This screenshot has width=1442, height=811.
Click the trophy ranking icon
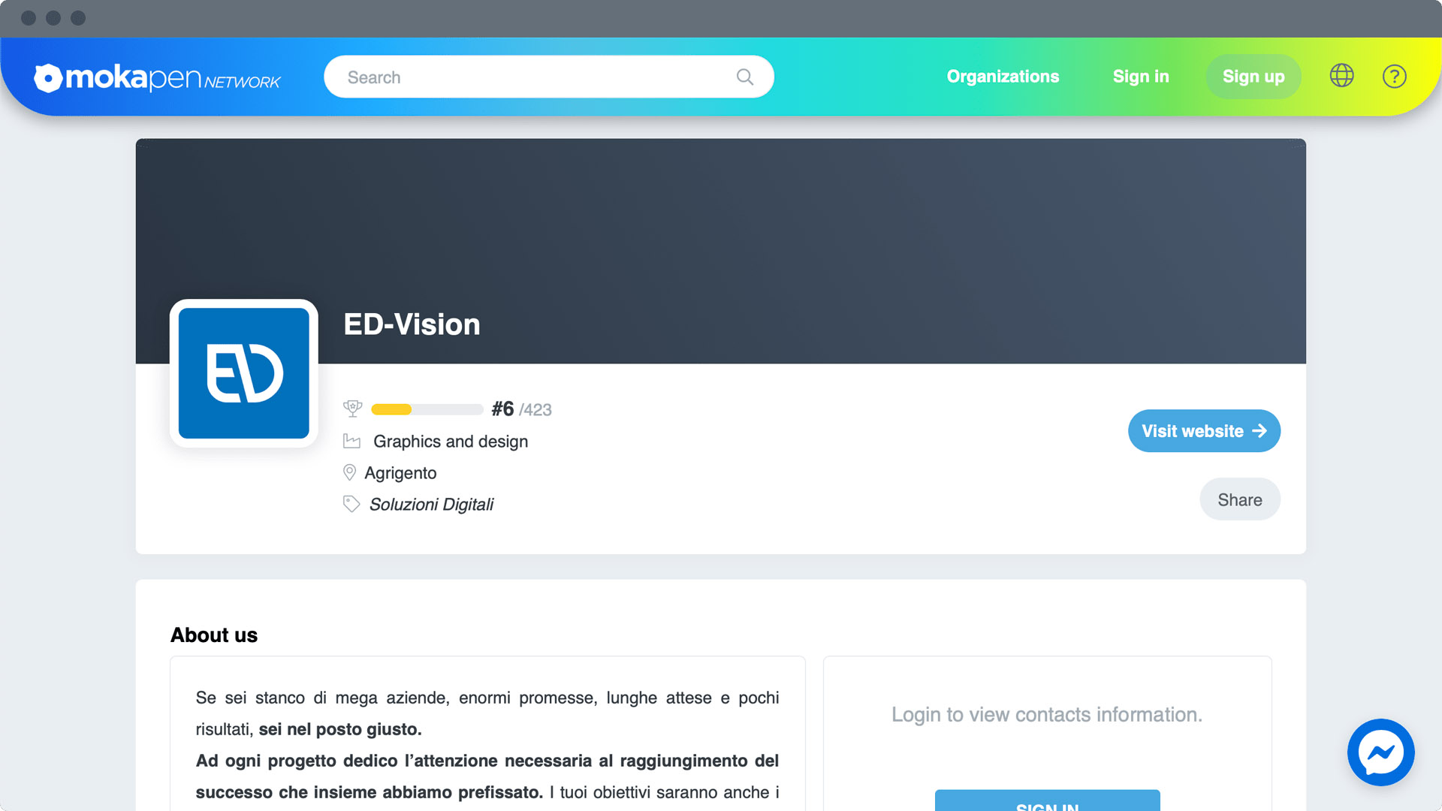coord(352,409)
